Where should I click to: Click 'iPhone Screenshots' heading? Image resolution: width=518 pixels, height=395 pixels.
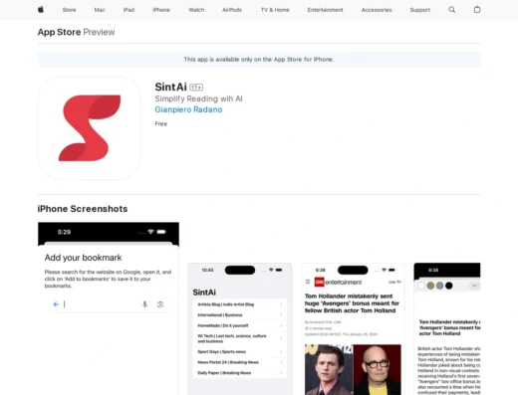tap(83, 209)
